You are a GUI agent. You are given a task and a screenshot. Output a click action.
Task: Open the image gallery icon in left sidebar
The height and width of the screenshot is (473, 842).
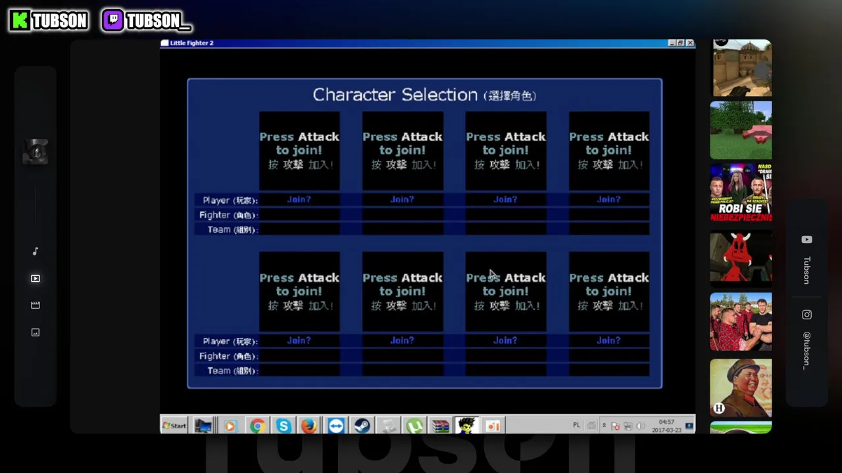tap(36, 332)
